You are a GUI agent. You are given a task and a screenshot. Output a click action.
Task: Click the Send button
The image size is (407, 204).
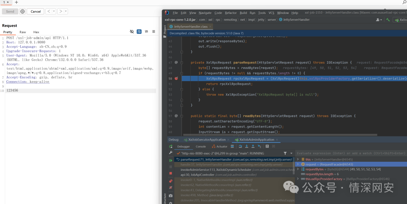10,11
